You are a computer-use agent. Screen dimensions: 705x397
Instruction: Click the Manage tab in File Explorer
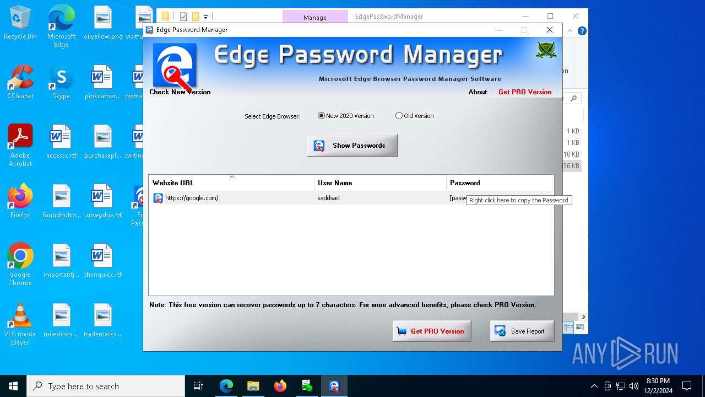click(315, 17)
